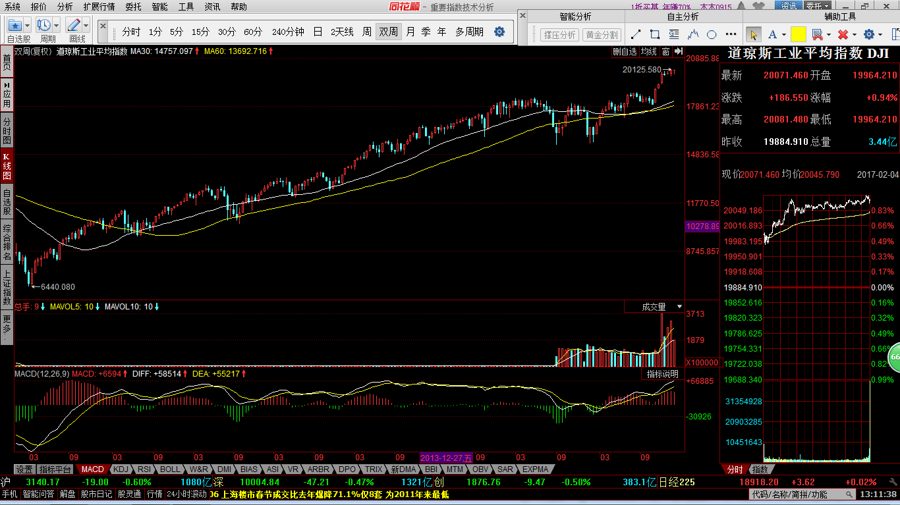Select the 画线 pencil drawing icon
900x505 pixels.
[x=73, y=25]
